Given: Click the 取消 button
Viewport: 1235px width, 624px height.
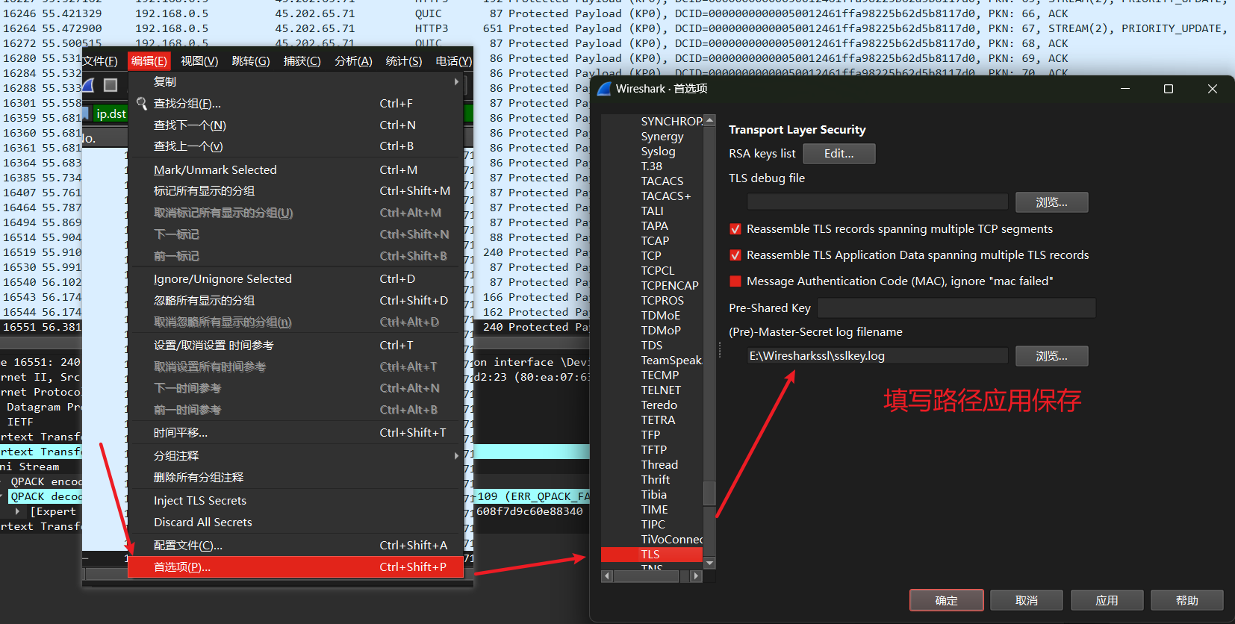Looking at the screenshot, I should click(1027, 601).
